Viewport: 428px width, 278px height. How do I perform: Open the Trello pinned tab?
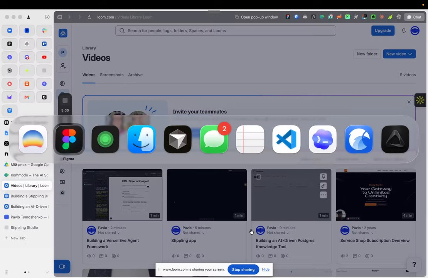tap(44, 44)
